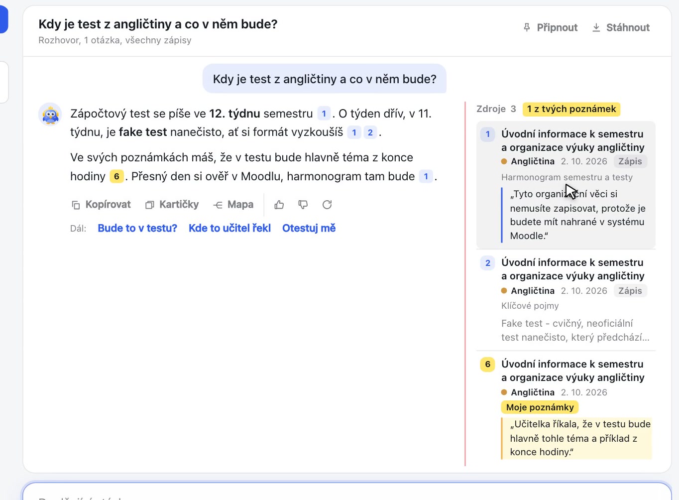This screenshot has width=679, height=500.
Task: Give the answer a thumbs up
Action: (279, 205)
